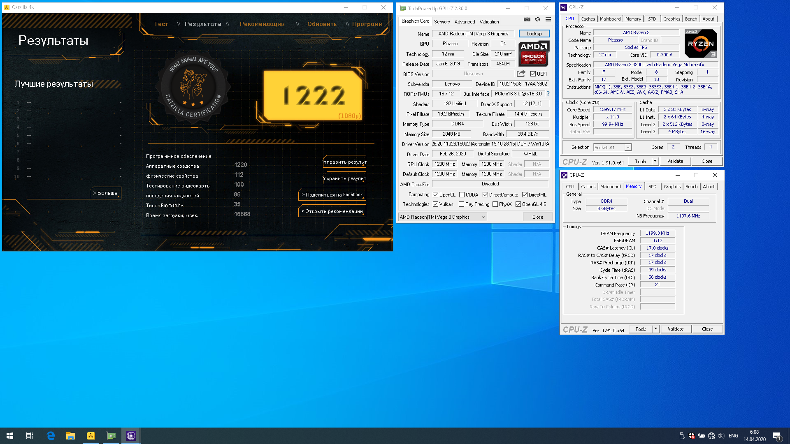The height and width of the screenshot is (444, 790).
Task: Click Поделиться на Facebook button
Action: 332,195
